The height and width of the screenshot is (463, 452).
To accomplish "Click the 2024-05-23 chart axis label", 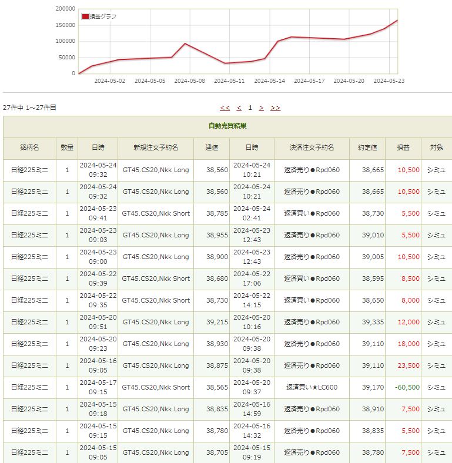I will 389,81.
